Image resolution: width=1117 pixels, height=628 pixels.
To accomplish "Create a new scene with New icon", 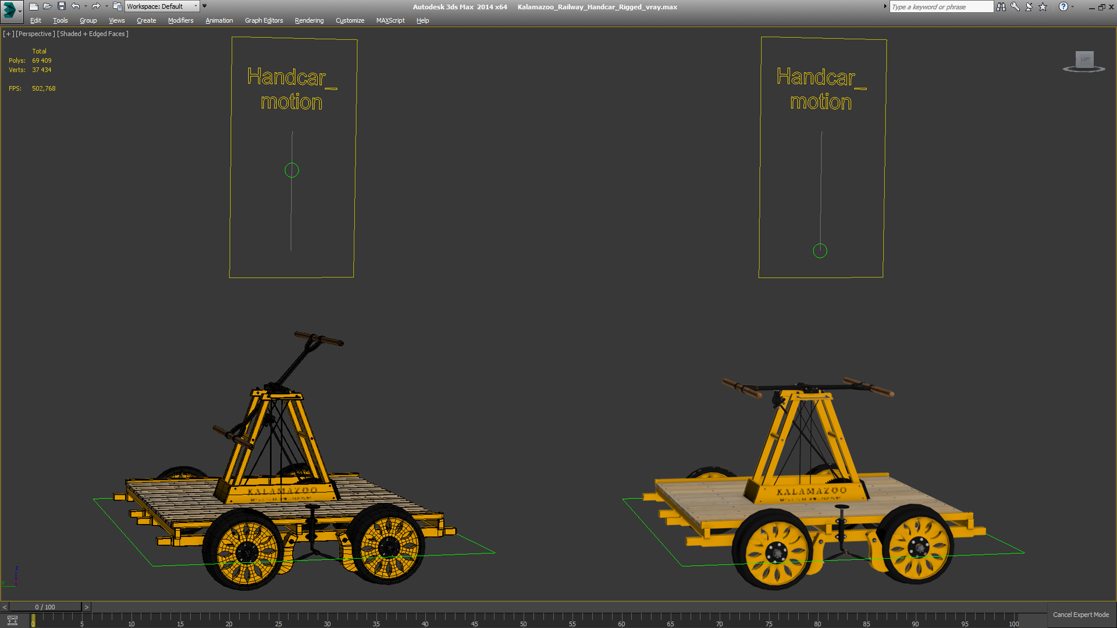I will click(x=34, y=6).
